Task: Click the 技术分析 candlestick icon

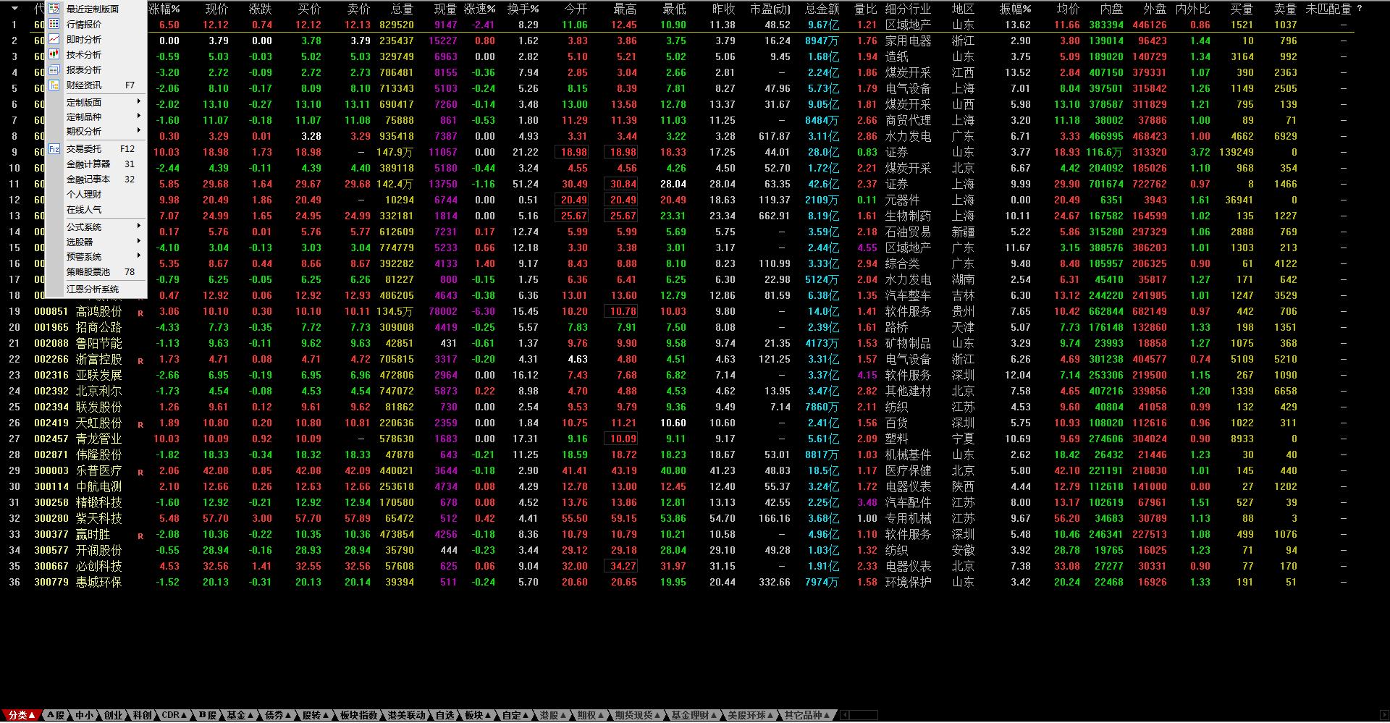Action: pos(54,54)
